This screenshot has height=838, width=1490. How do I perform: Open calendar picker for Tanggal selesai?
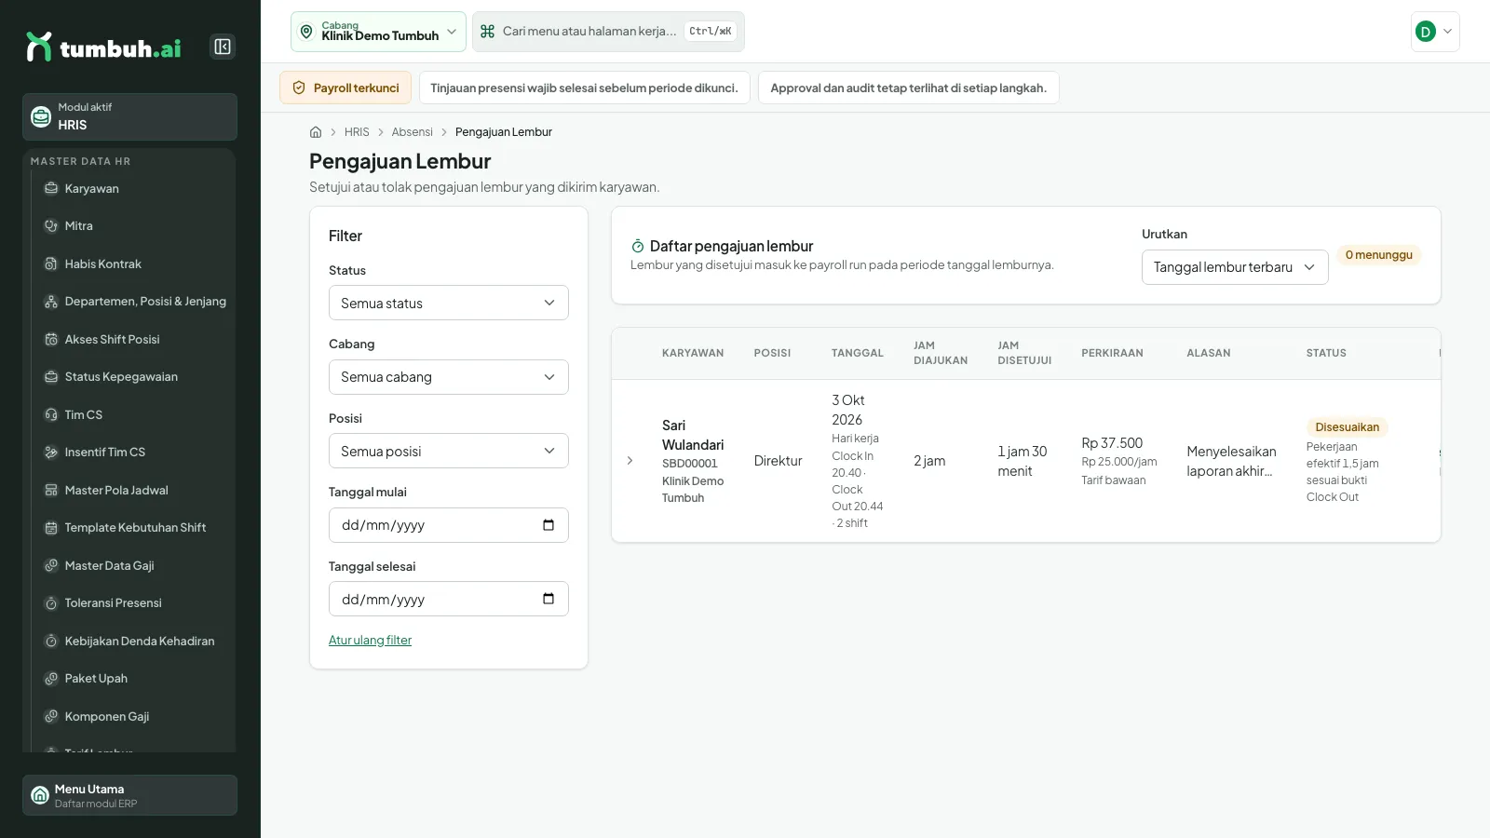tap(549, 599)
